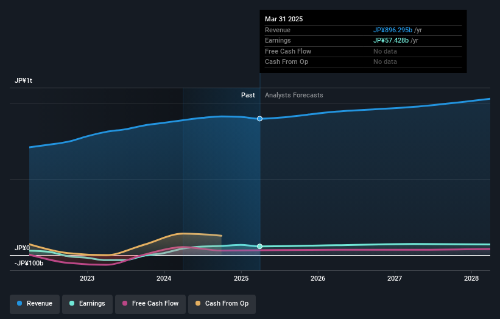Toggle the Free Cash Flow legend button
This screenshot has width=500, height=319.
pos(150,304)
